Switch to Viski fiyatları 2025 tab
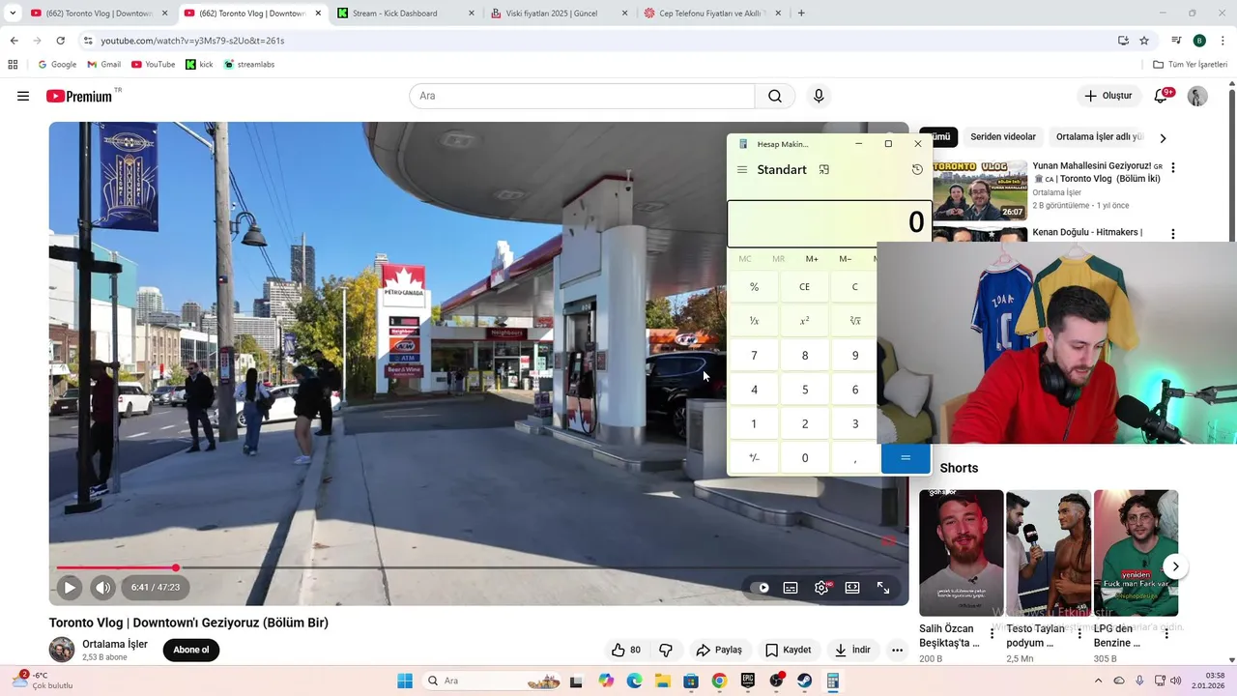Screen dimensions: 1237x696 (559, 14)
